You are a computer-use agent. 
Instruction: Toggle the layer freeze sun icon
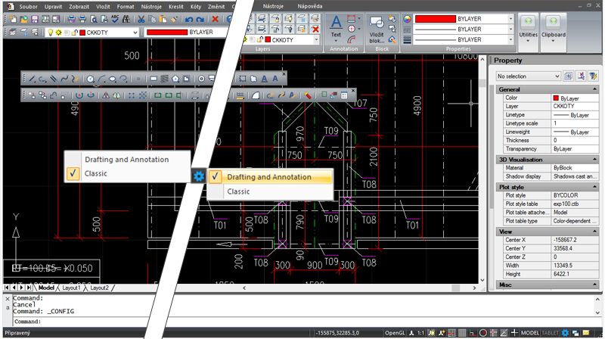tap(59, 33)
